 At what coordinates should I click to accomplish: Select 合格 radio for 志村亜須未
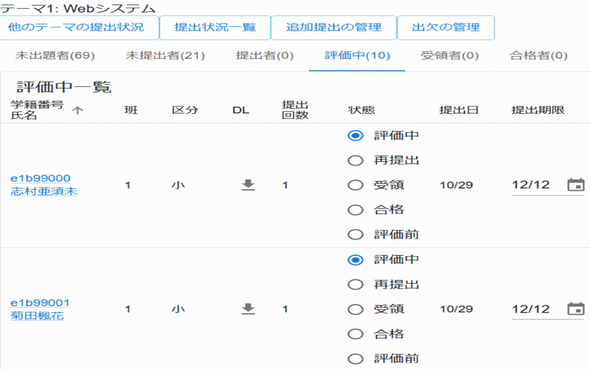coord(356,210)
